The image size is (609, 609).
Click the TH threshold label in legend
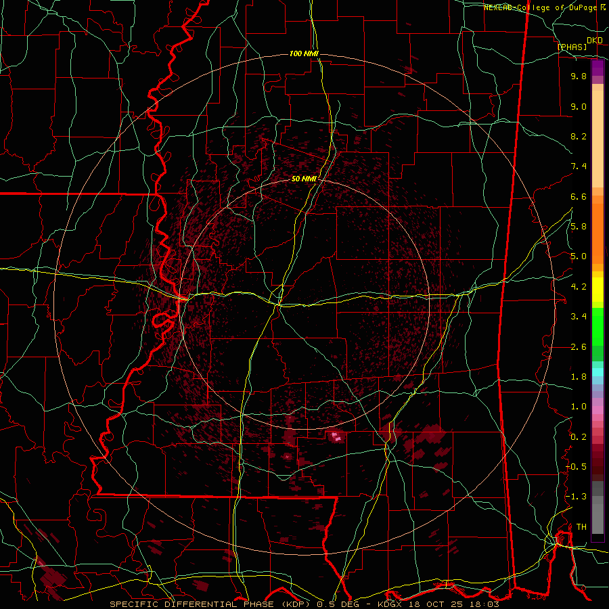click(581, 527)
